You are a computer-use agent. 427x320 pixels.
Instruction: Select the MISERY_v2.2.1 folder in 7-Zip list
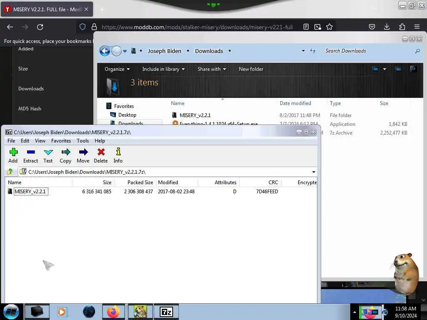[30, 192]
